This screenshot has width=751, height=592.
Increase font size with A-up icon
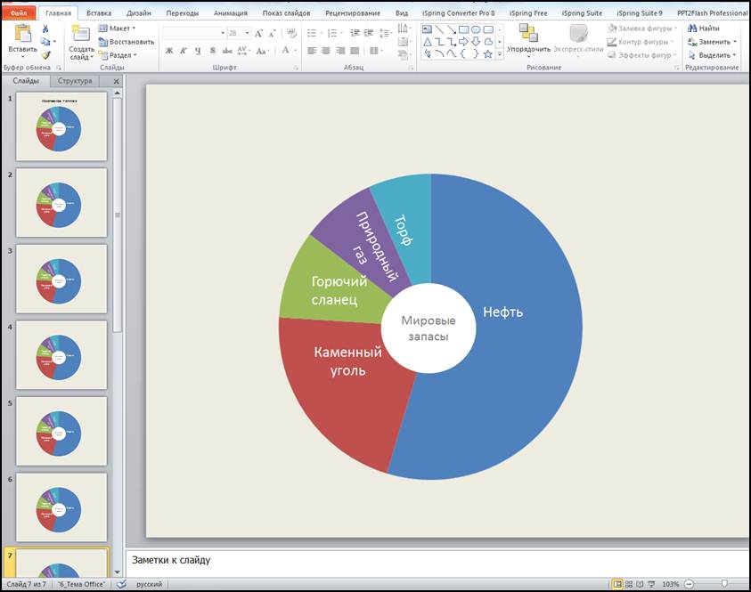pyautogui.click(x=258, y=33)
